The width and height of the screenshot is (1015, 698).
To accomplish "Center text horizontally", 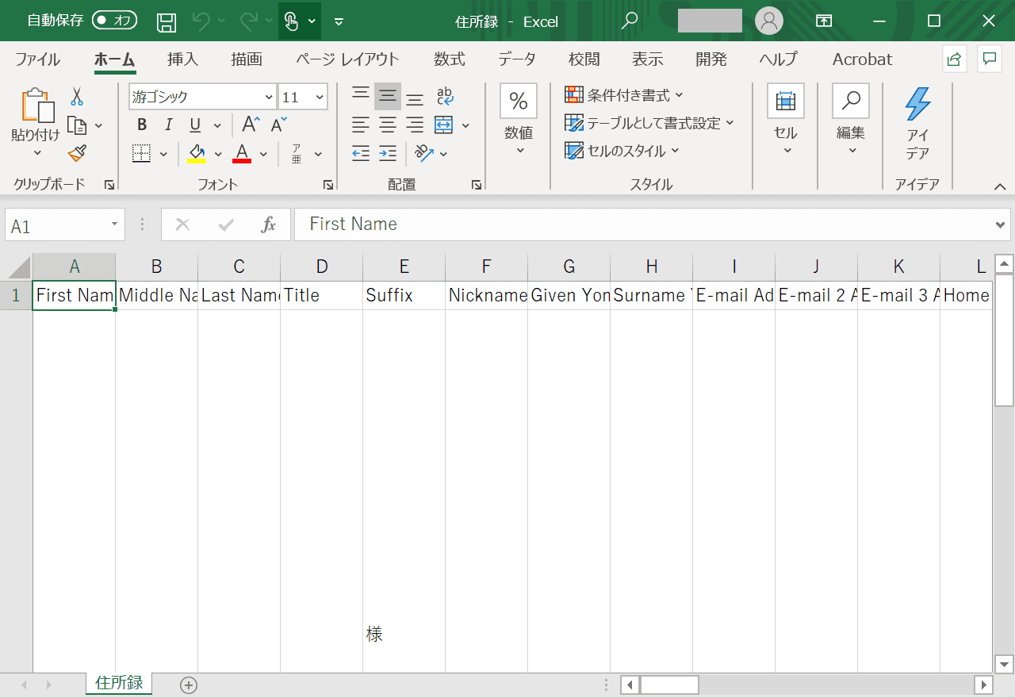I will click(388, 125).
